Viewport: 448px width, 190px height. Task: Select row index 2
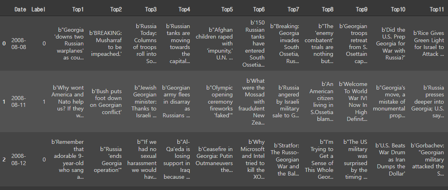(x=4, y=159)
